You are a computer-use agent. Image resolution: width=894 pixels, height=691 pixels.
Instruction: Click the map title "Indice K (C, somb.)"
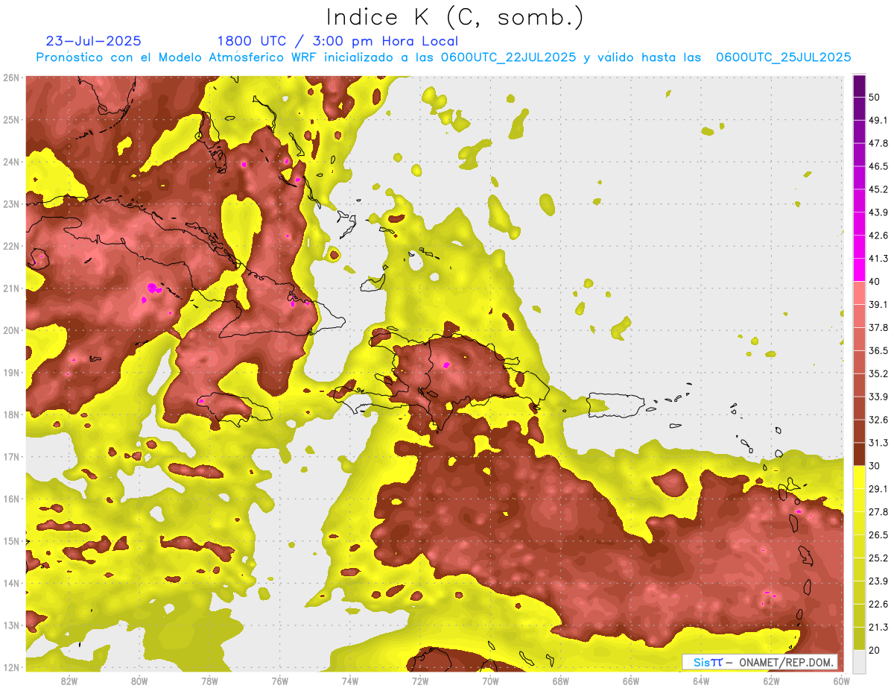point(455,17)
